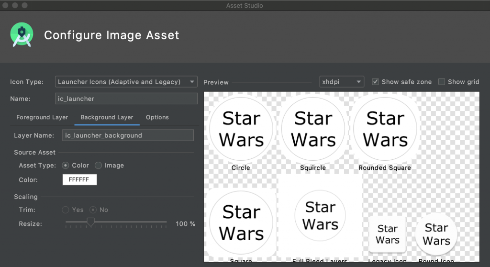Screen dimensions: 490x267
Task: Click the Source Asset section label
Action: pos(34,152)
